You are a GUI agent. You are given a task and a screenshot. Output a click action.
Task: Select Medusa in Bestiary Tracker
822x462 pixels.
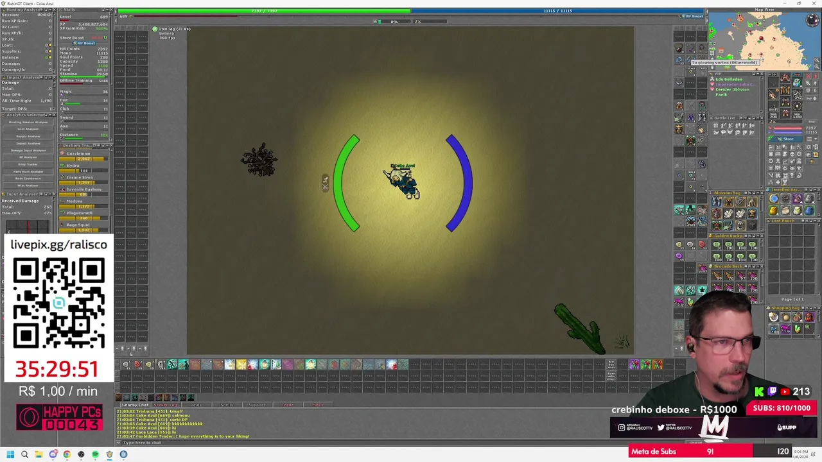(84, 203)
